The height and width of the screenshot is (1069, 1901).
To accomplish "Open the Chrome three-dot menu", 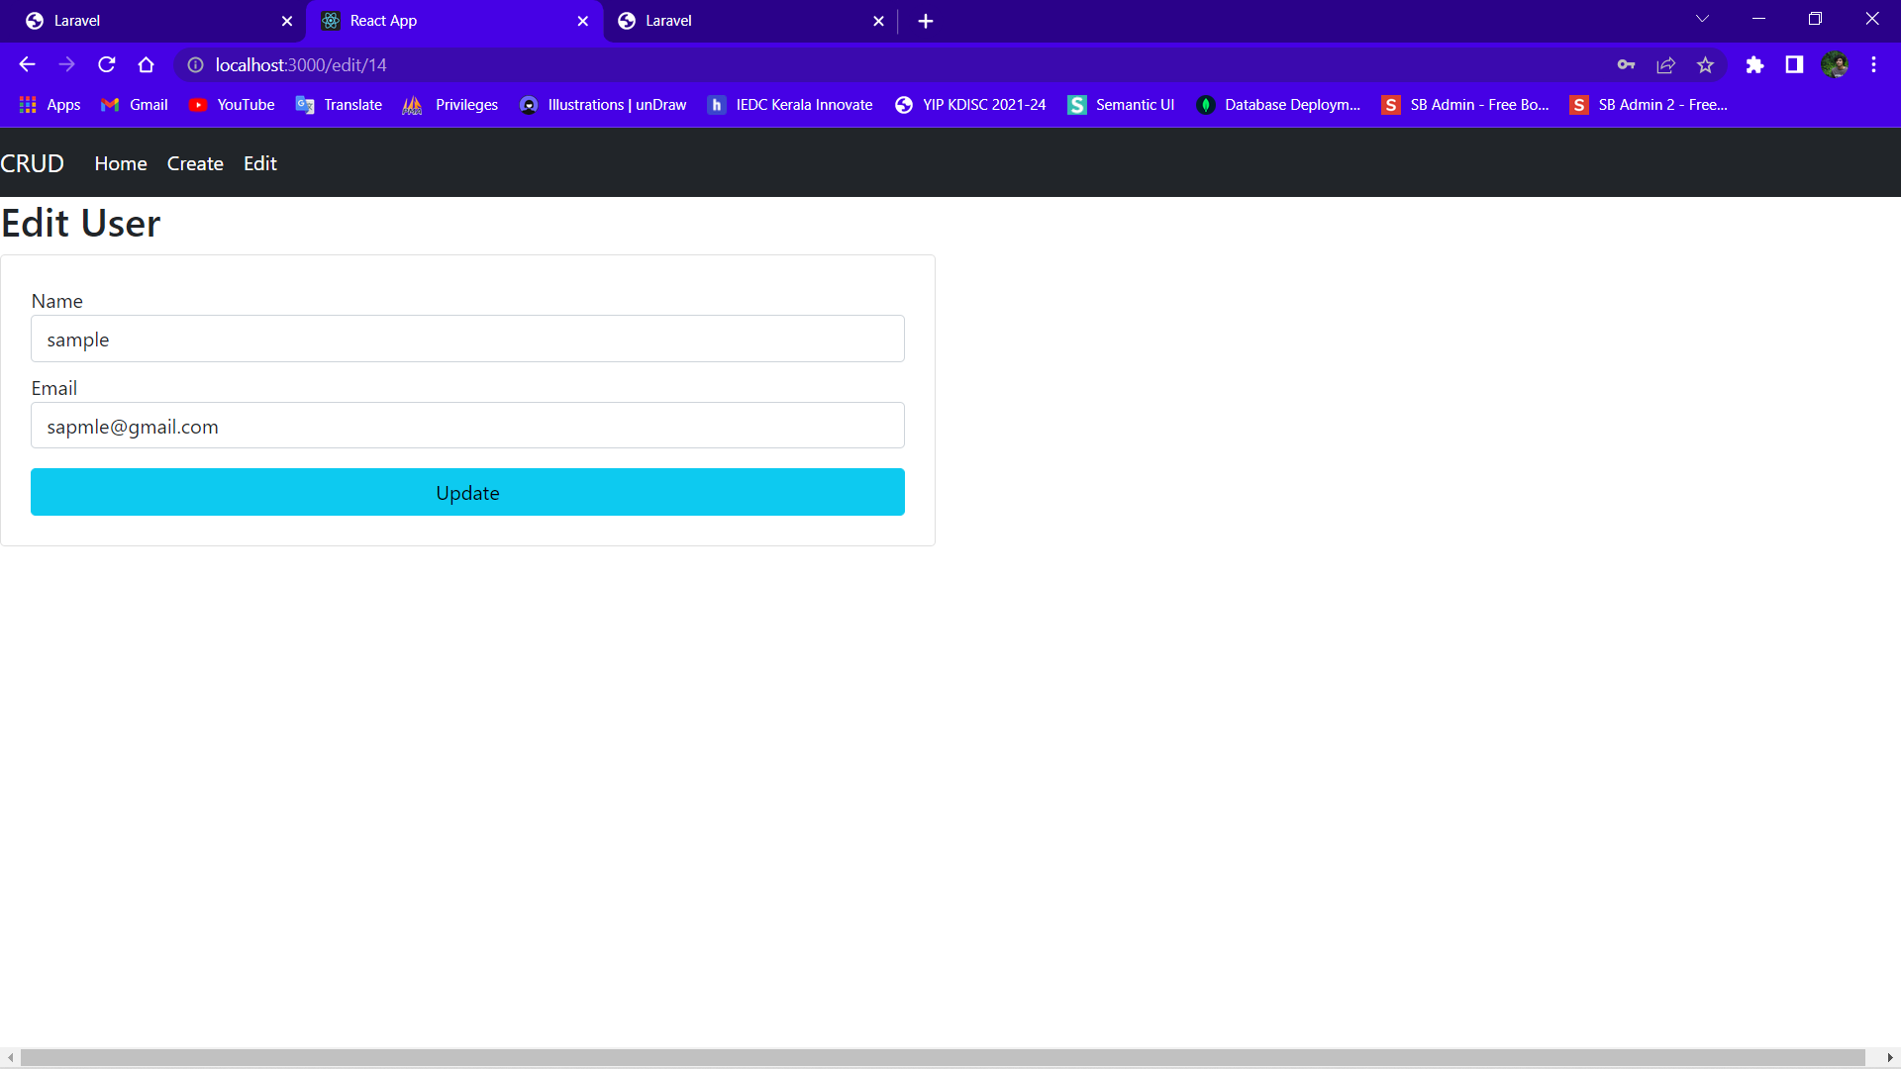I will click(x=1873, y=64).
